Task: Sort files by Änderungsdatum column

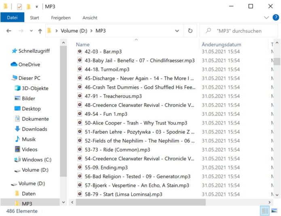Action: (221, 44)
